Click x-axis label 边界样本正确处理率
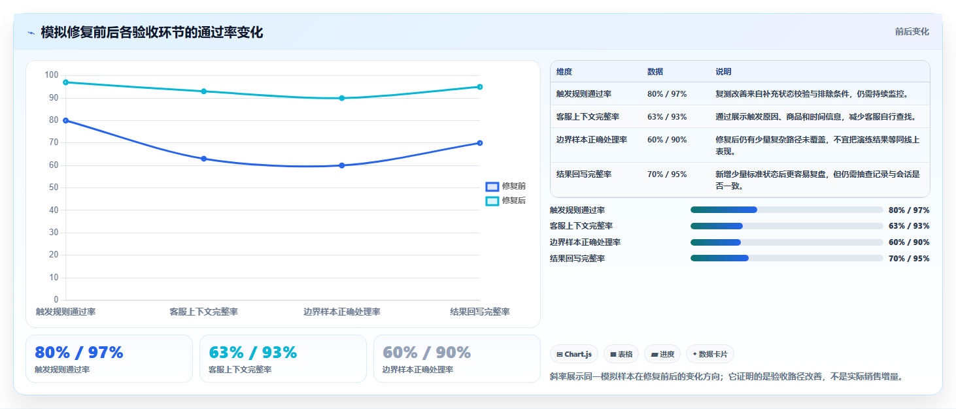Image resolution: width=956 pixels, height=409 pixels. (x=342, y=312)
